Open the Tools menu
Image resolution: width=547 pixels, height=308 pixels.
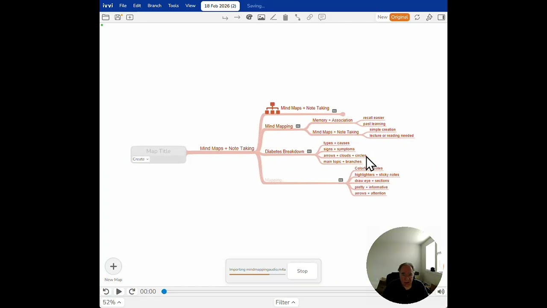[x=173, y=6]
